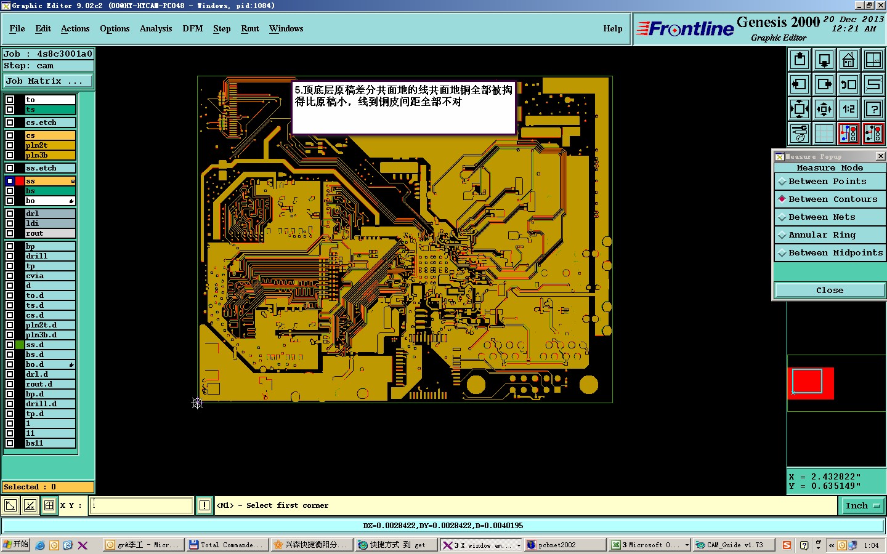Screen dimensions: 887x554
Task: Click the grid snap icon before X Y label
Action: pyautogui.click(x=49, y=506)
